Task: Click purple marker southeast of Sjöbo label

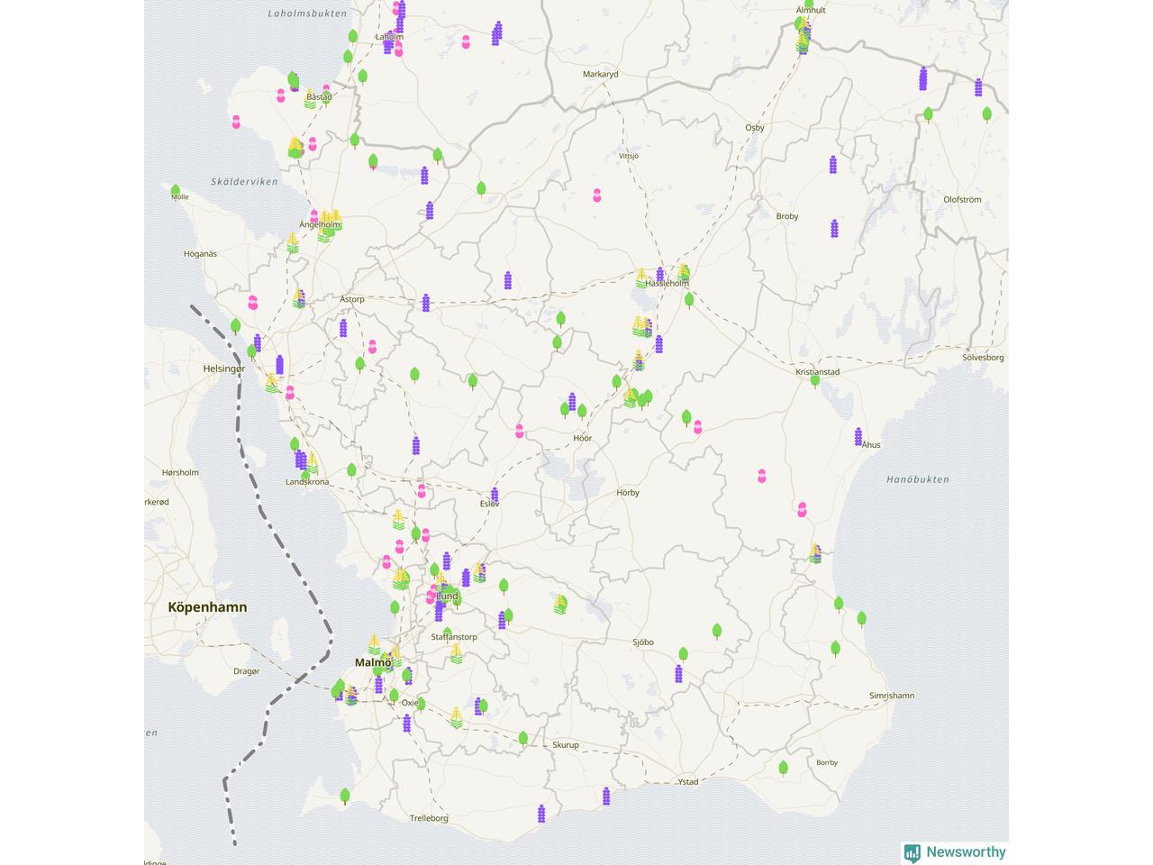Action: pos(678,674)
